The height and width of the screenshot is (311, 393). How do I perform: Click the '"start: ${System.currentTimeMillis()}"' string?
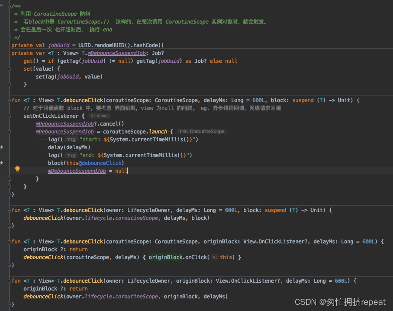coord(137,139)
